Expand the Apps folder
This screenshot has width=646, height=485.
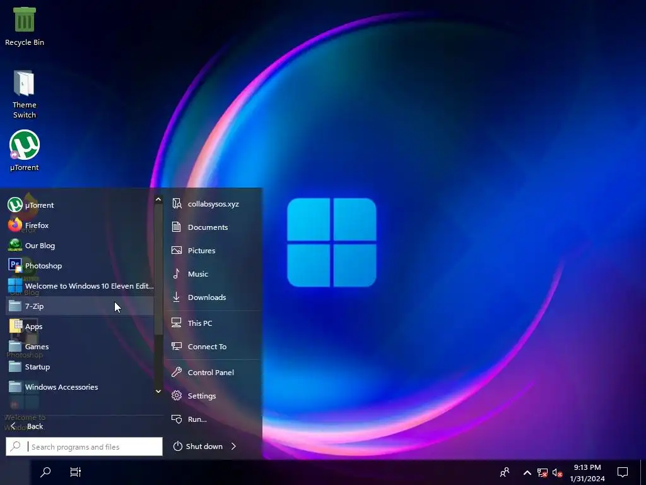[79, 326]
